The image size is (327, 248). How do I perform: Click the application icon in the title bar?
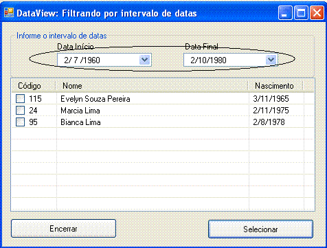tap(9, 13)
